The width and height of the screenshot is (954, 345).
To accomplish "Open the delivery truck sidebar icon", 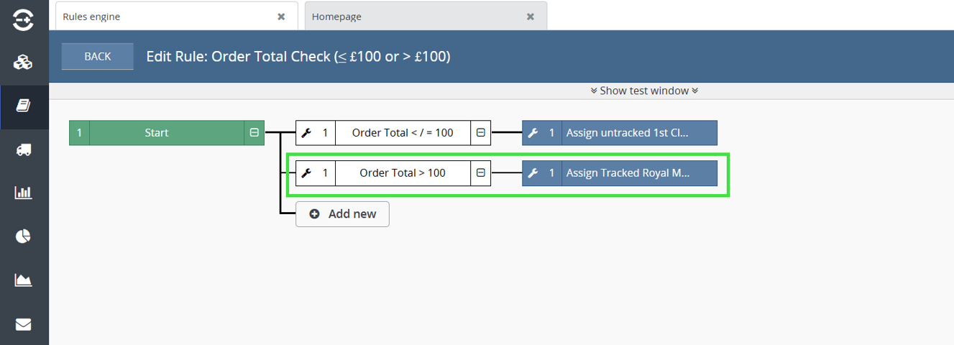I will click(23, 149).
